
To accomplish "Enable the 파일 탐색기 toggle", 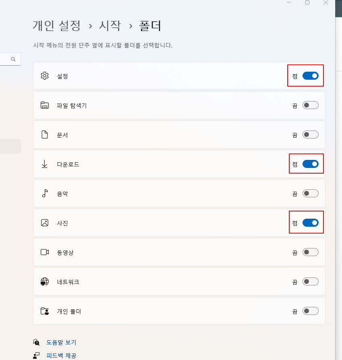I will [x=310, y=105].
